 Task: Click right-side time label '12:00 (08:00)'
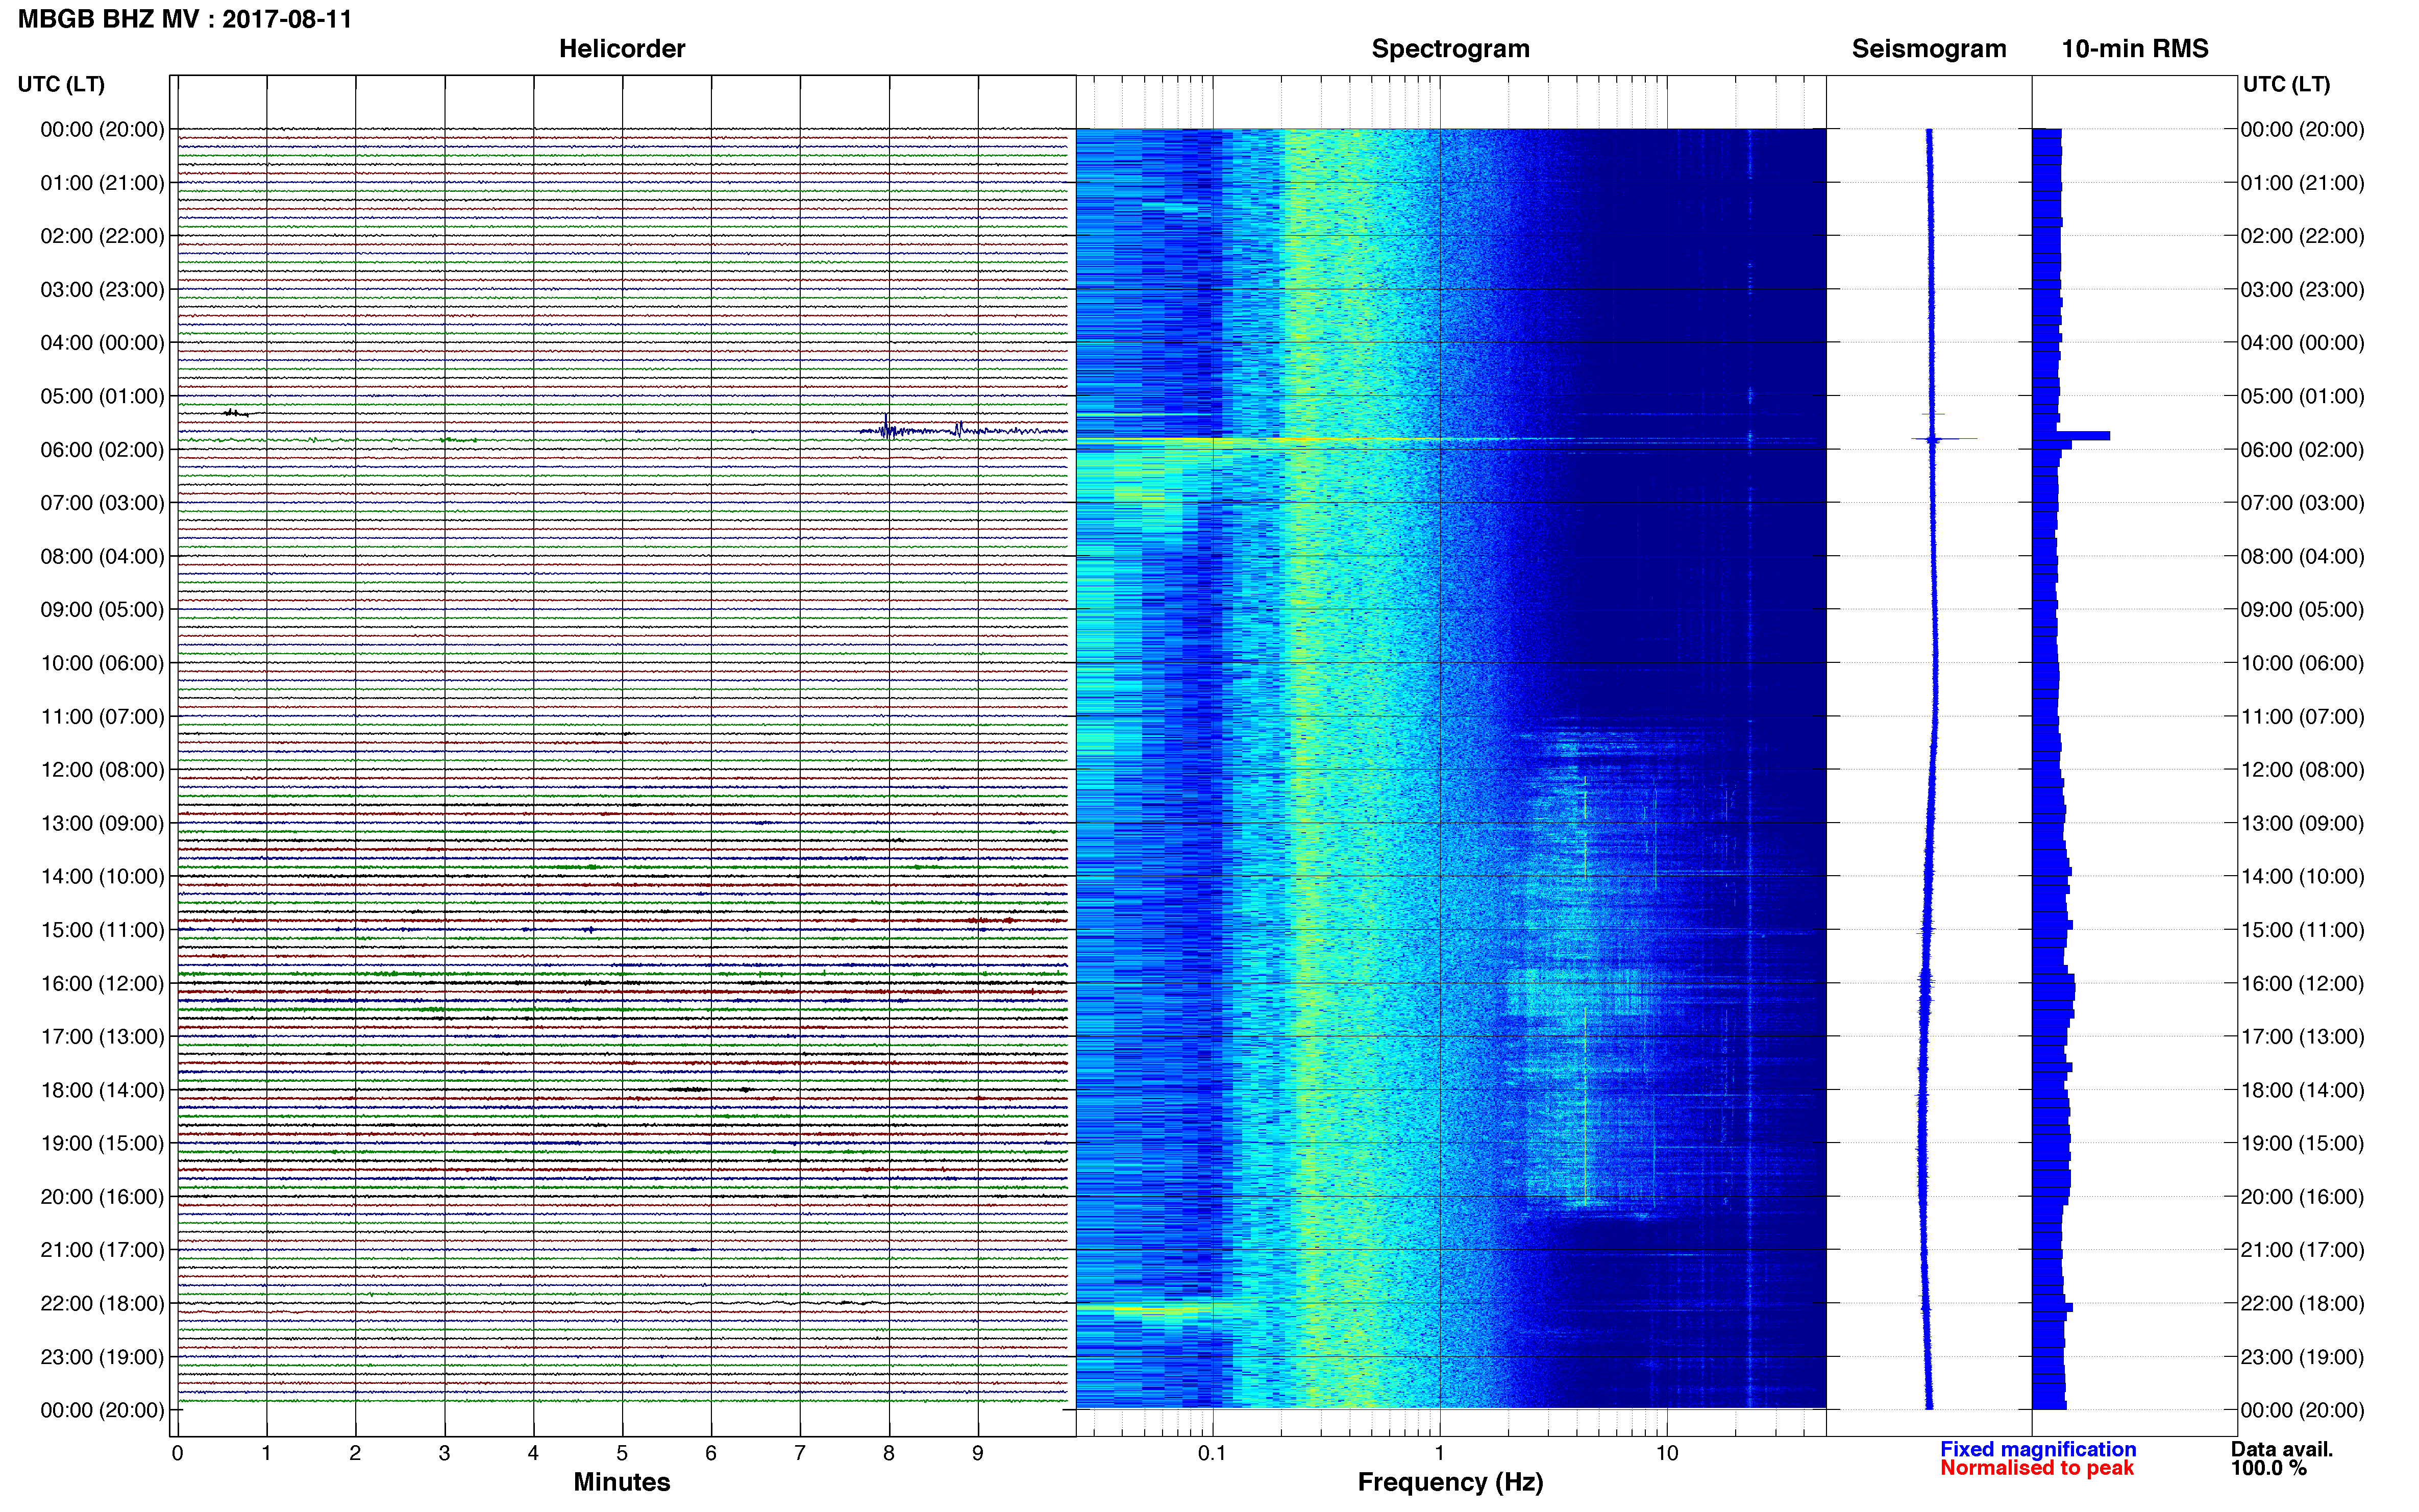[x=2302, y=770]
